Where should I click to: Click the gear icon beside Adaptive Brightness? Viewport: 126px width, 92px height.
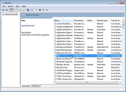(x=55, y=27)
